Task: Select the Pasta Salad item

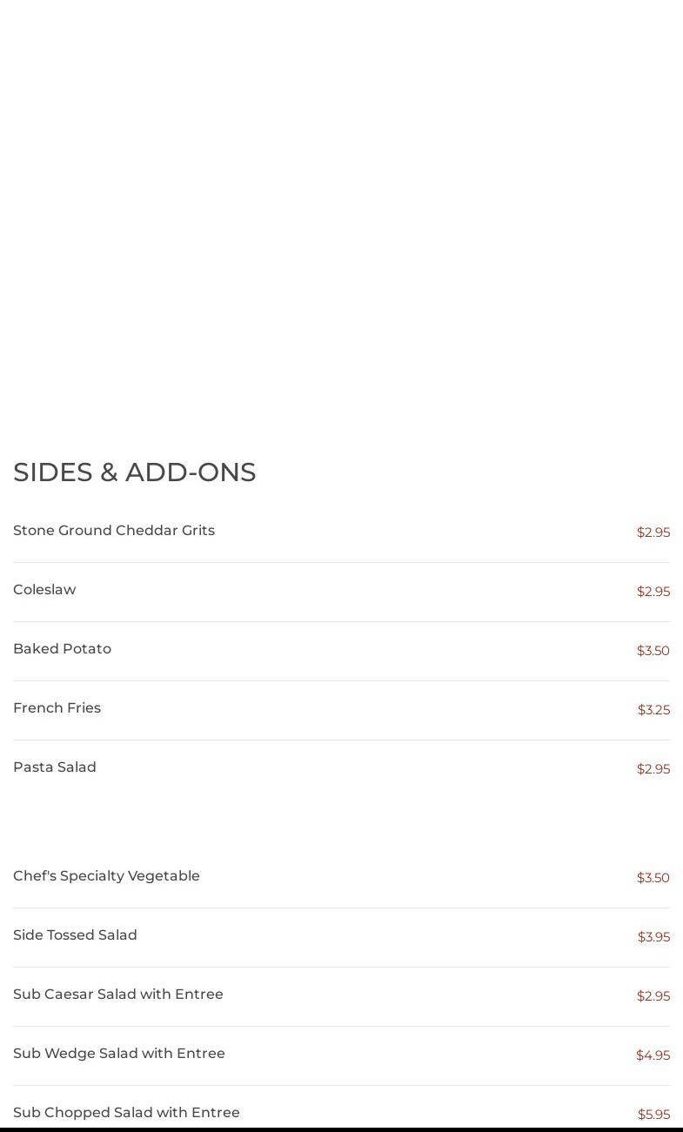Action: pyautogui.click(x=55, y=767)
